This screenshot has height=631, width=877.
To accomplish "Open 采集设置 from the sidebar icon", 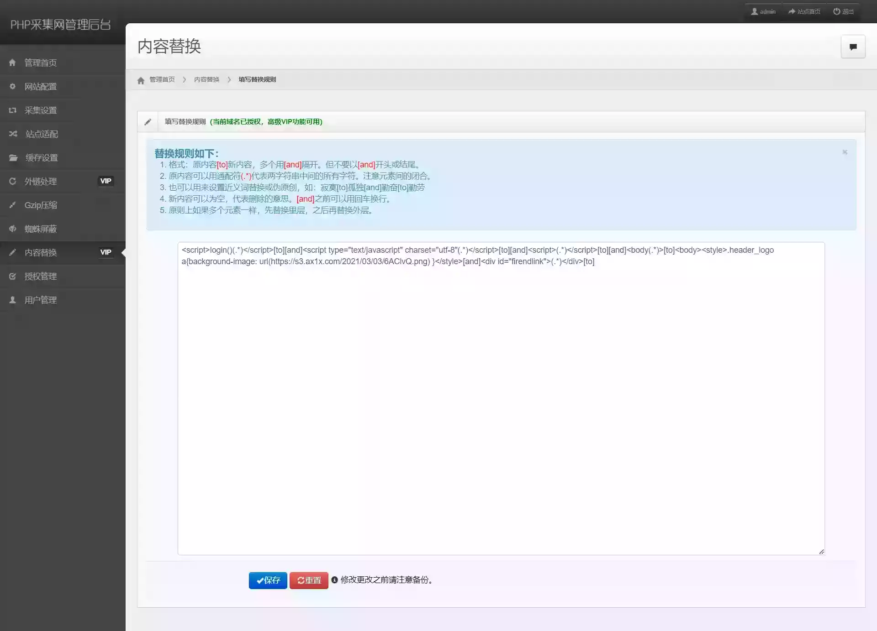I will coord(12,110).
